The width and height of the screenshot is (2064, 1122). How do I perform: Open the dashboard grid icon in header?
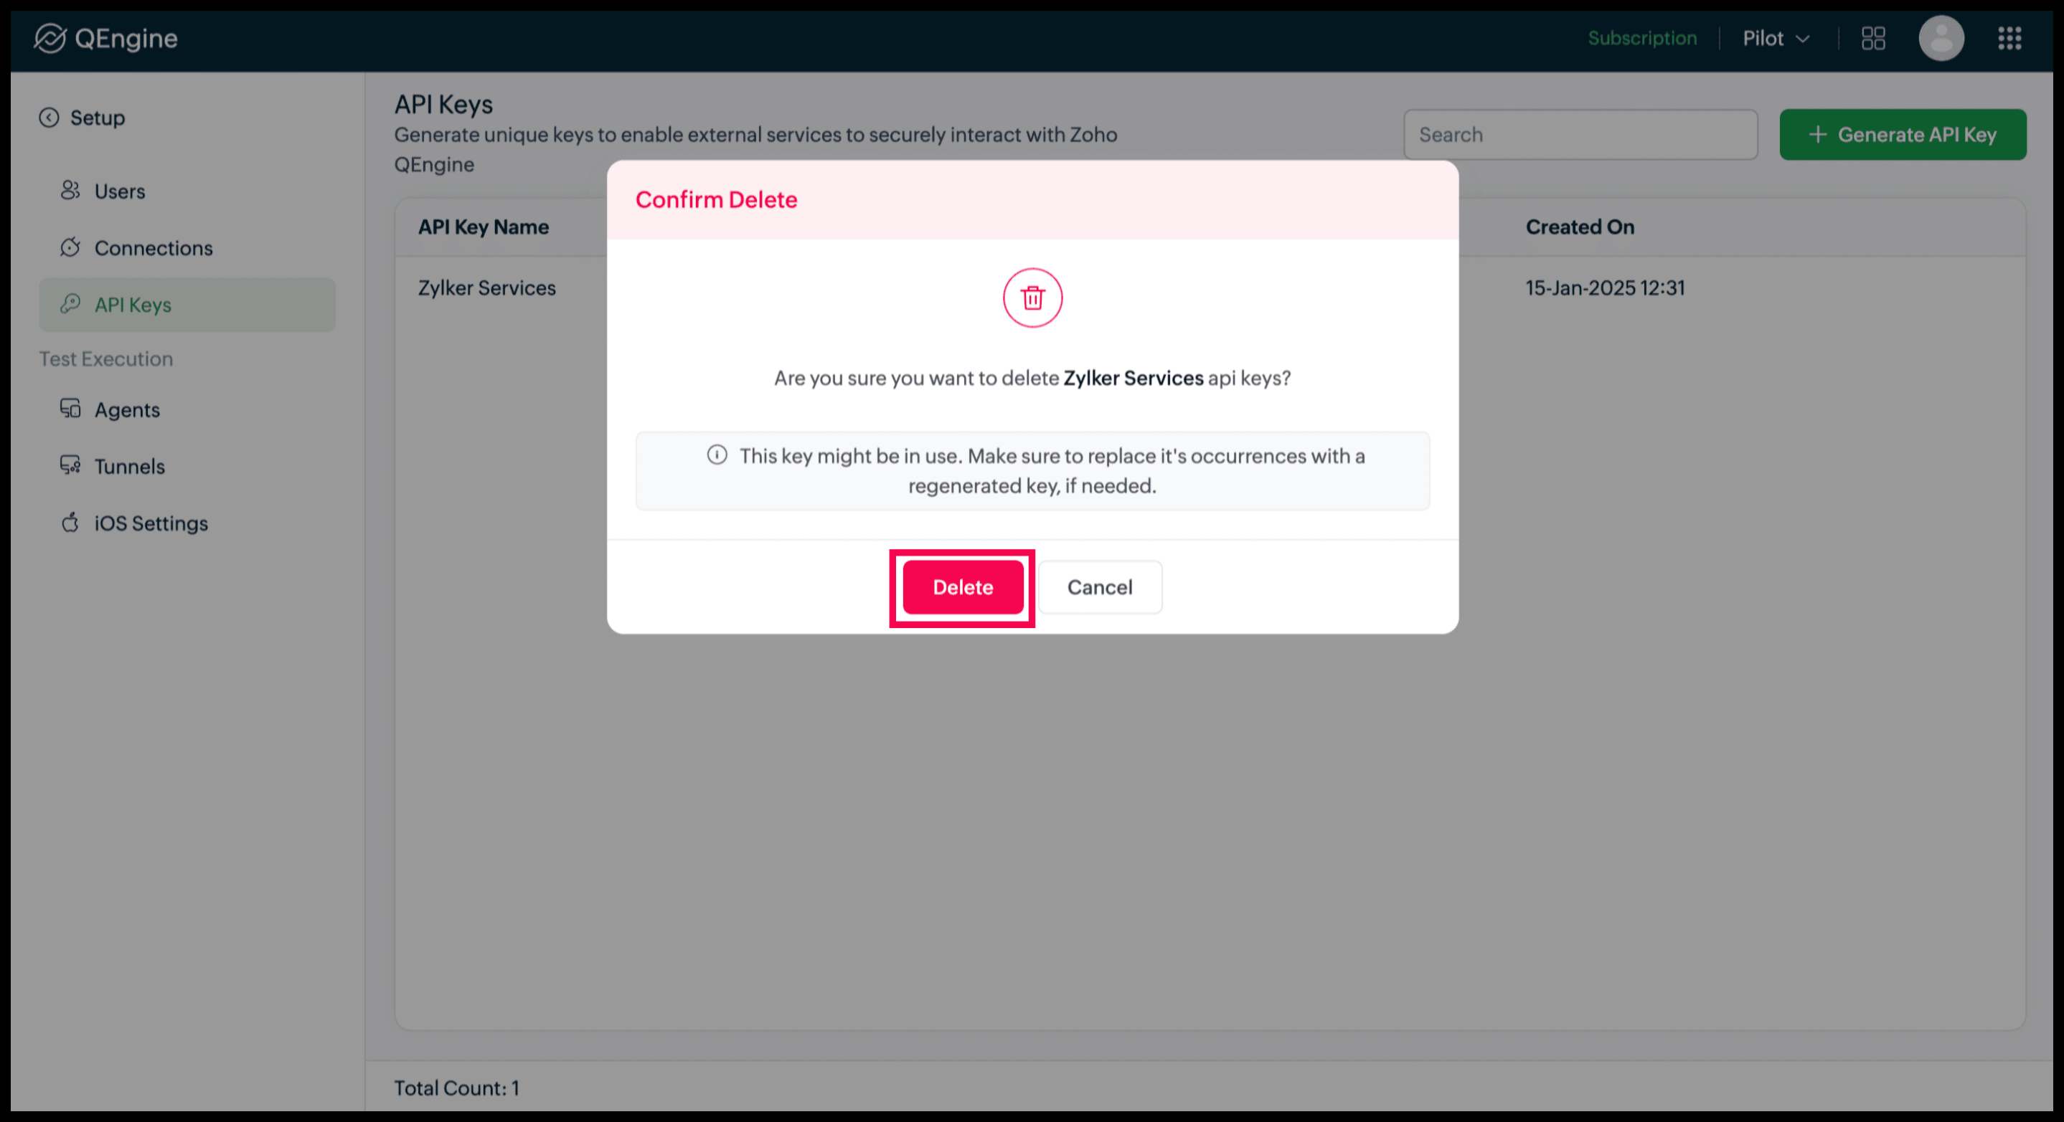point(1873,39)
